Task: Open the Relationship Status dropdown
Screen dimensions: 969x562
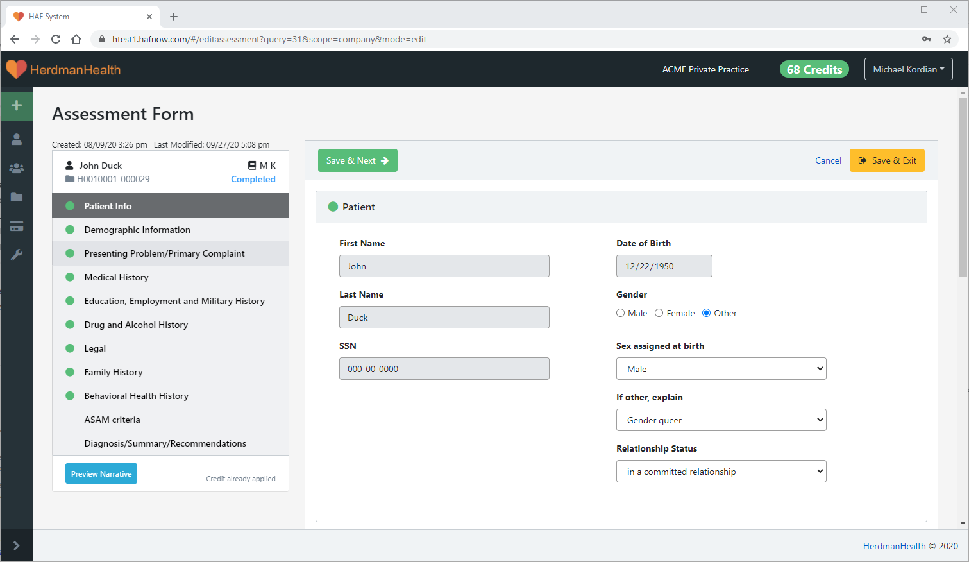Action: coord(721,472)
